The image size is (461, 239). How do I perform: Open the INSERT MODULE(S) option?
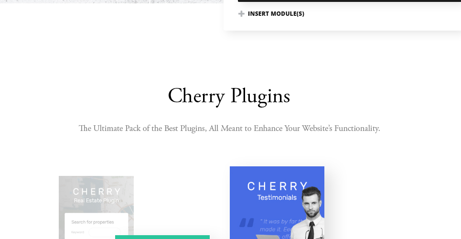point(271,14)
